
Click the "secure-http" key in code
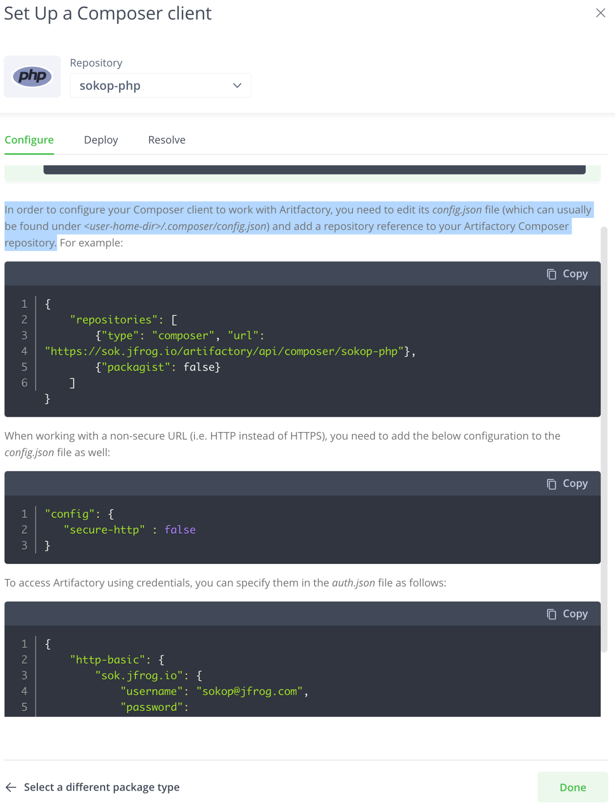tap(104, 530)
